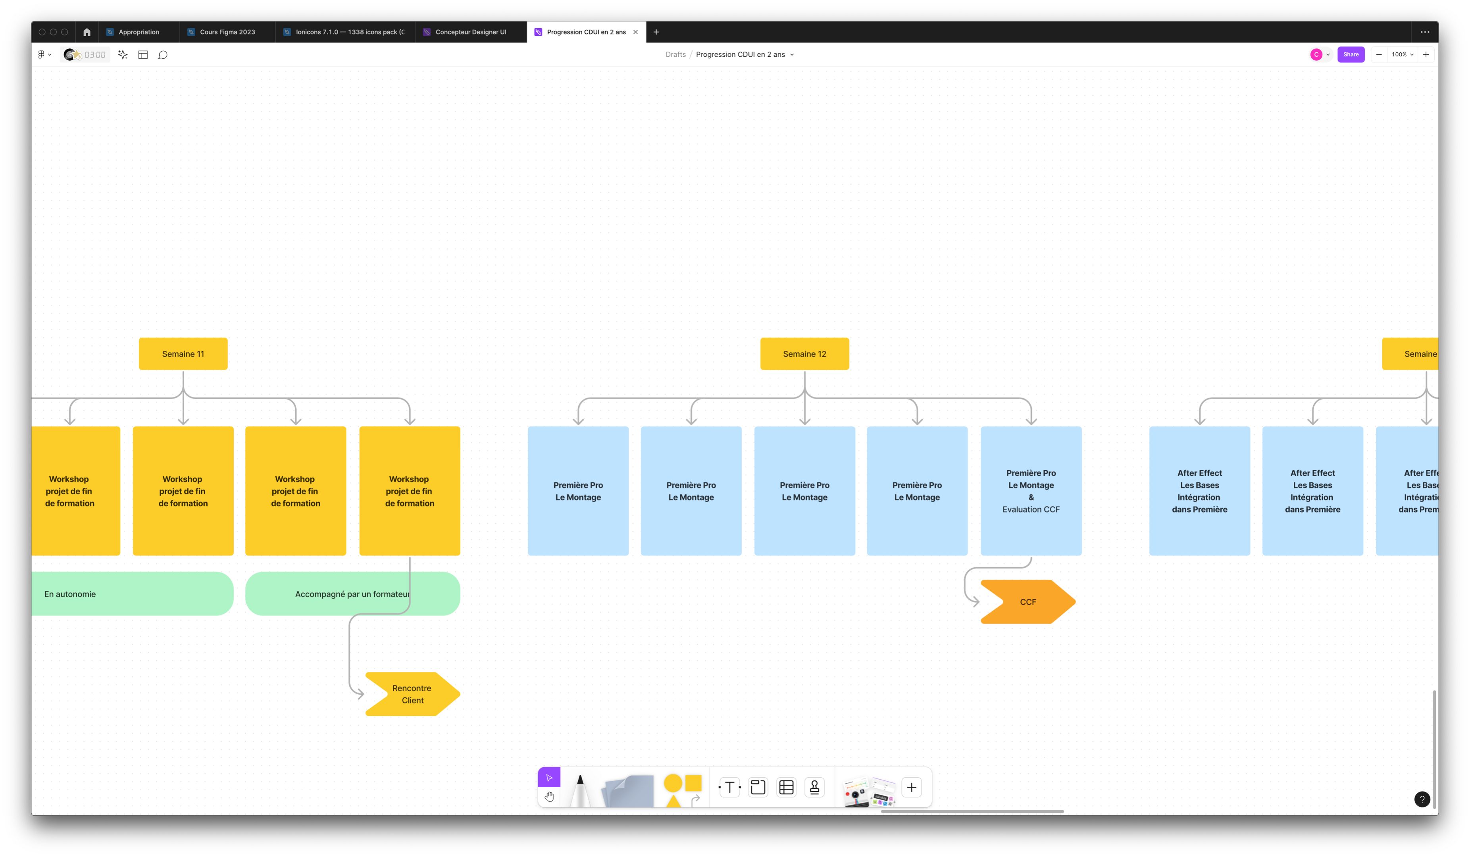Toggle the templates layout panel

click(x=143, y=55)
